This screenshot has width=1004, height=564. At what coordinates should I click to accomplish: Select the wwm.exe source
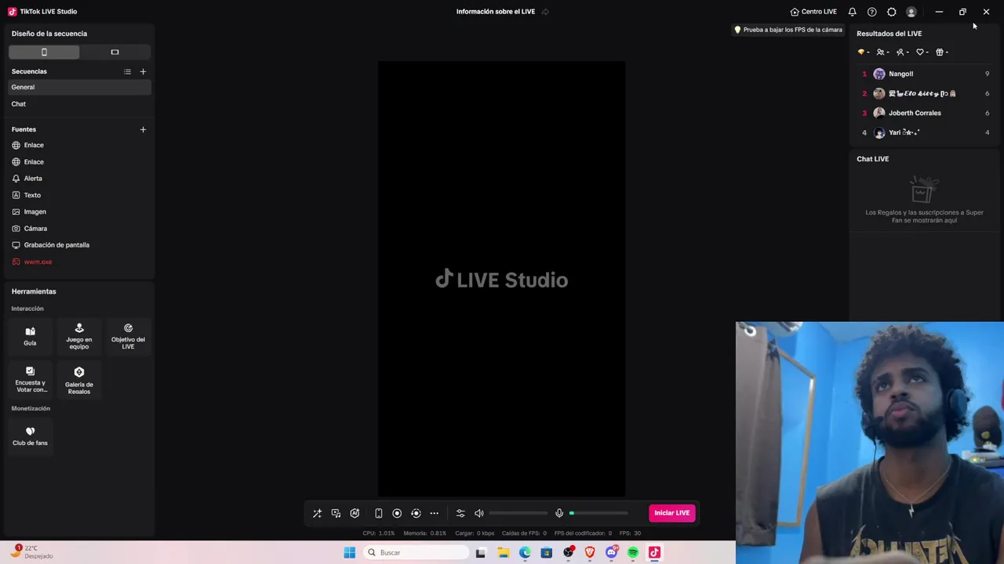[x=78, y=262]
